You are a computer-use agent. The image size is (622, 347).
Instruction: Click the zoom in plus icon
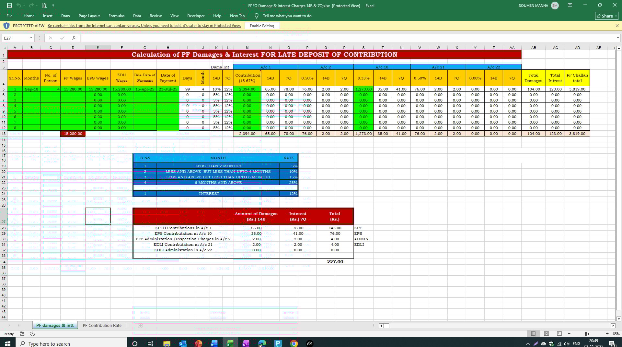(x=607, y=334)
